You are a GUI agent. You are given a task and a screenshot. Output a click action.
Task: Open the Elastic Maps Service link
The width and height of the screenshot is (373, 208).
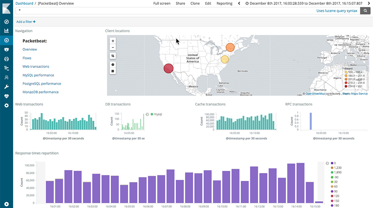pyautogui.click(x=355, y=94)
